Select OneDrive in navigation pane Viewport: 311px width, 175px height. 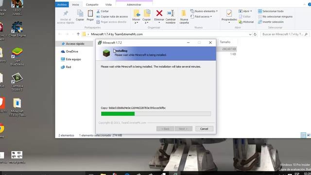tap(69, 52)
